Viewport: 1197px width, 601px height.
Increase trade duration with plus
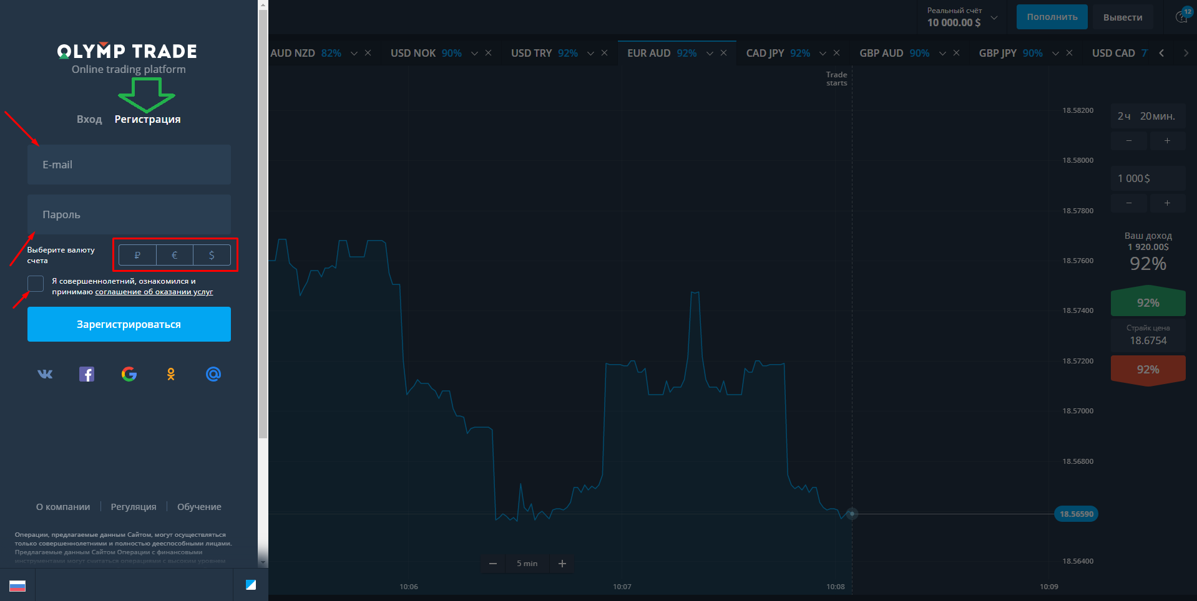pos(1167,141)
